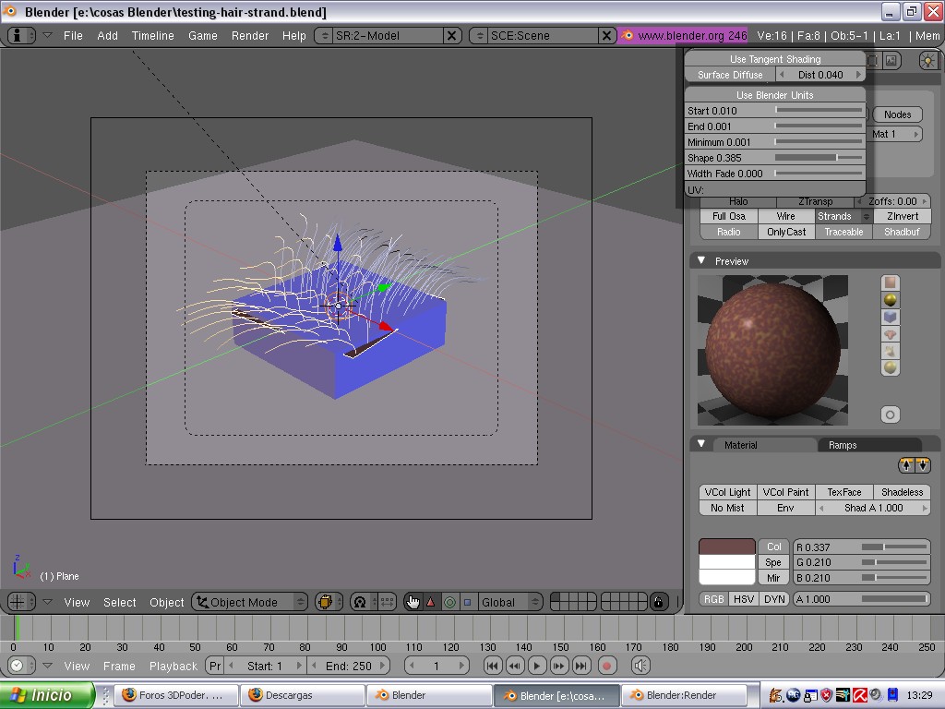Open the info header window type icon

tap(21, 36)
